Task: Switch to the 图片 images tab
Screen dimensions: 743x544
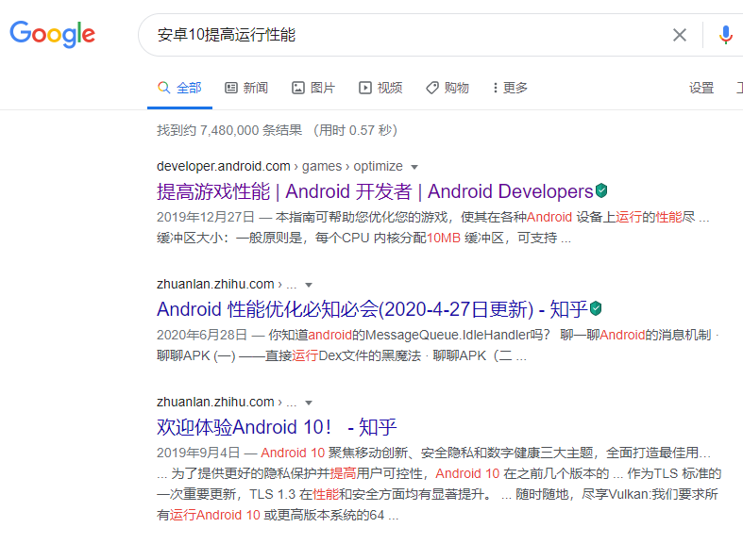Action: click(313, 88)
